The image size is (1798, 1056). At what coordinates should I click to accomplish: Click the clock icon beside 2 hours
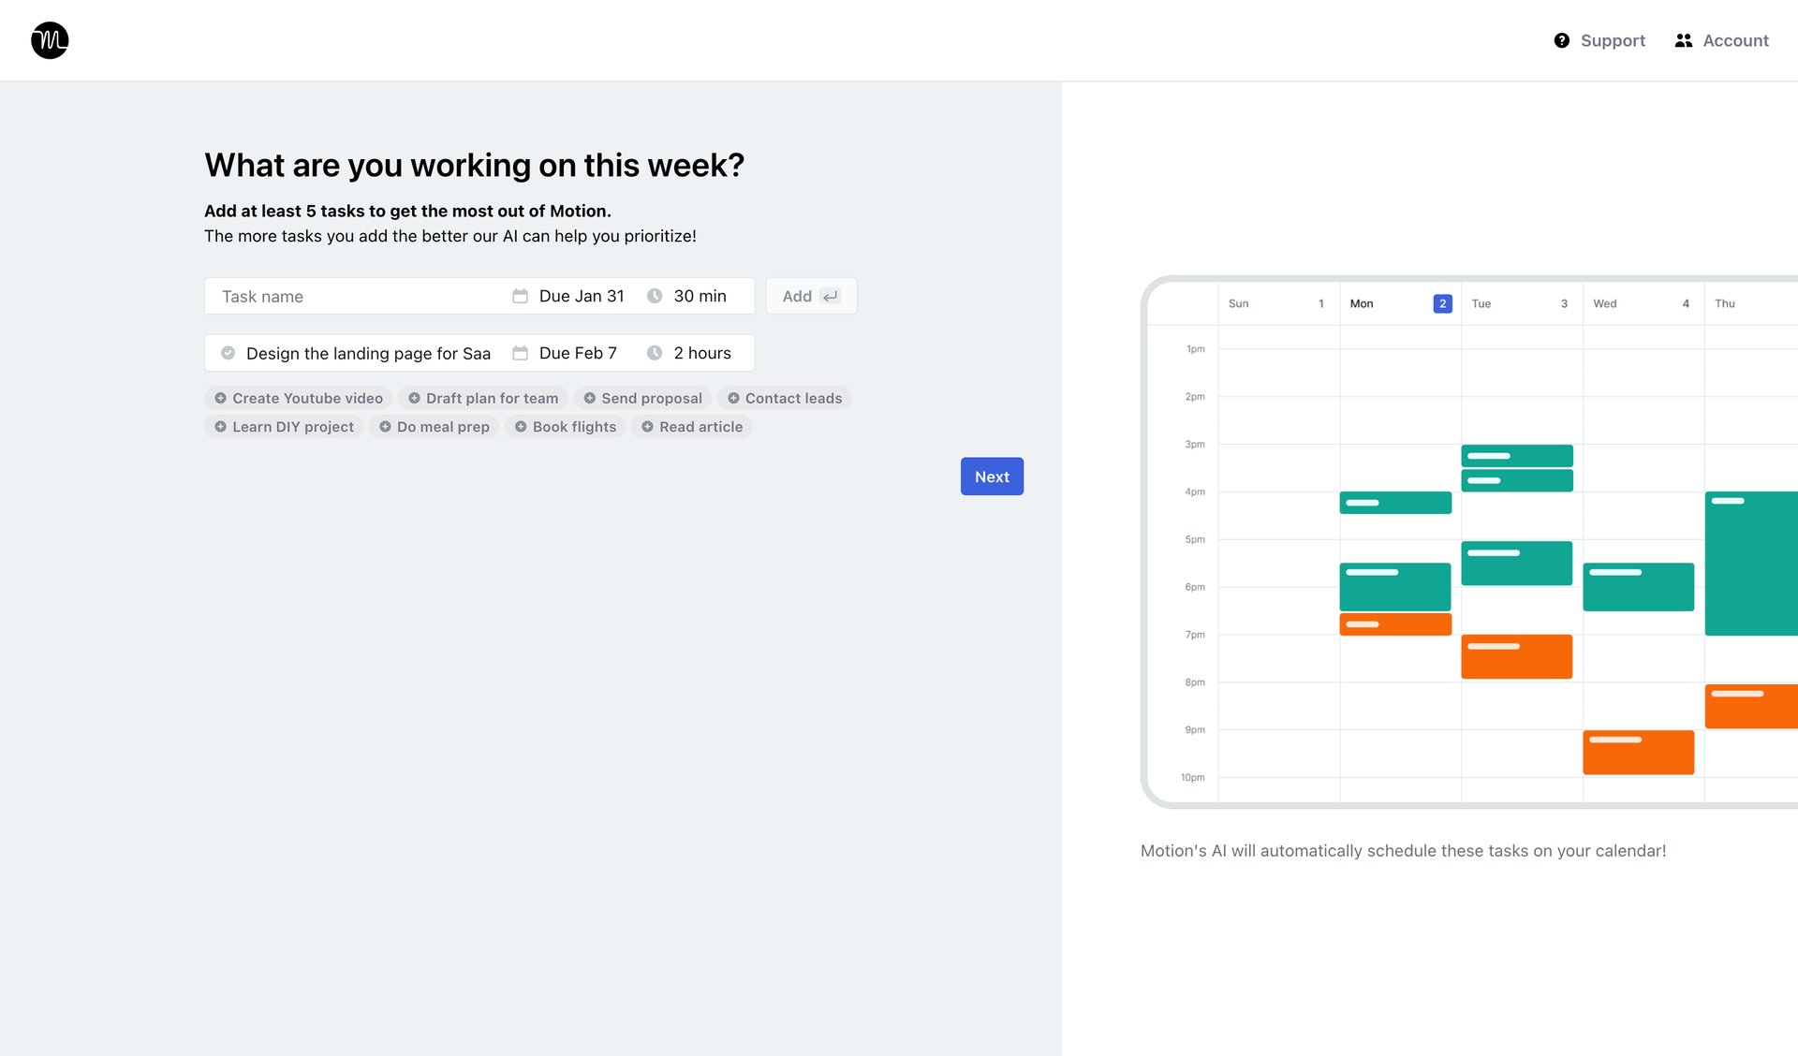click(654, 353)
